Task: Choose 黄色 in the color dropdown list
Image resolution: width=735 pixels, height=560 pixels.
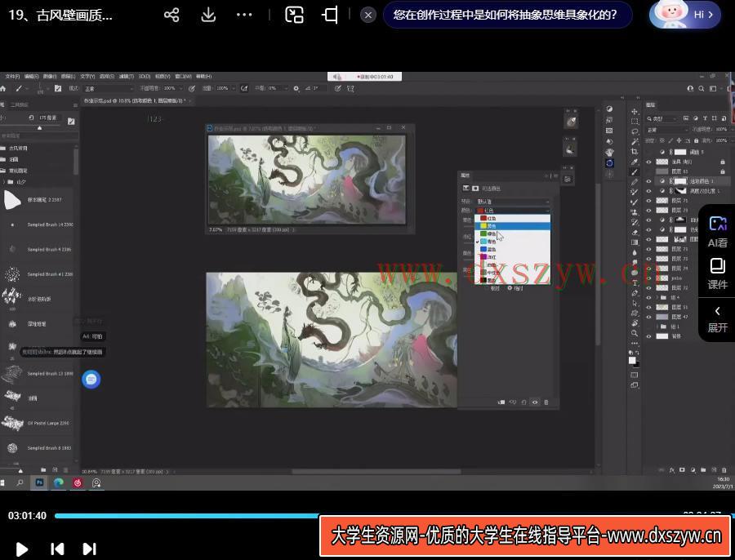Action: [x=512, y=226]
